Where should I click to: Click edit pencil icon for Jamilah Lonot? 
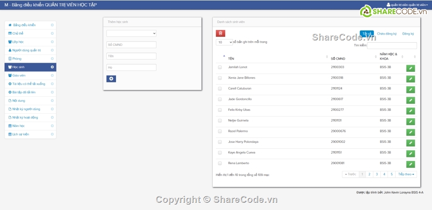(x=410, y=68)
